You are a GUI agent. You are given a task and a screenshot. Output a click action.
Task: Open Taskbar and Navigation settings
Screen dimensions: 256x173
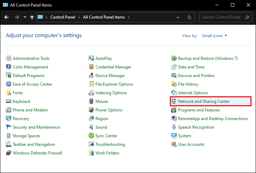pos(34,144)
